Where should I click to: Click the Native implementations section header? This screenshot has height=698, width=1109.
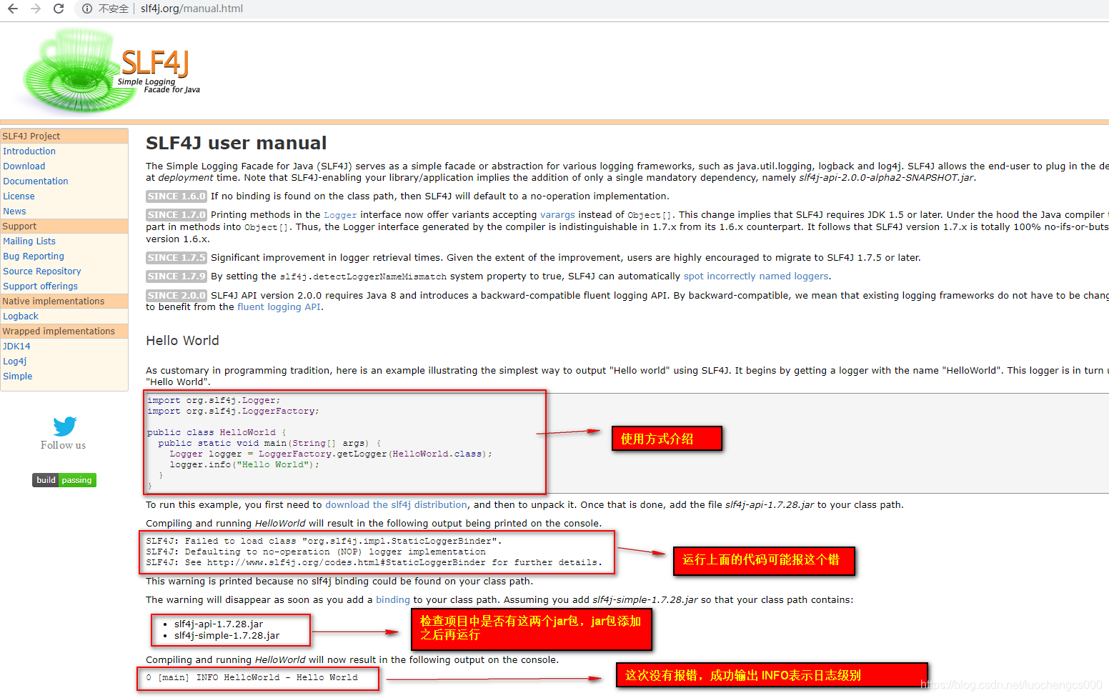click(64, 301)
